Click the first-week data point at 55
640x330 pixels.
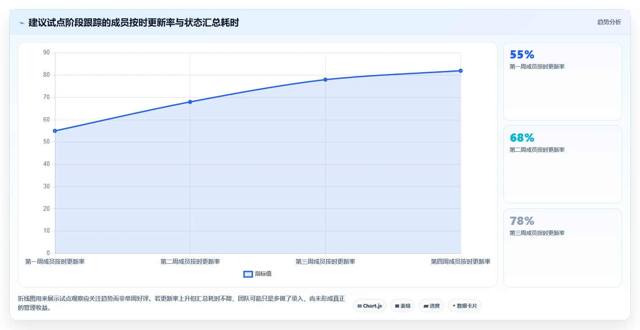pyautogui.click(x=55, y=131)
